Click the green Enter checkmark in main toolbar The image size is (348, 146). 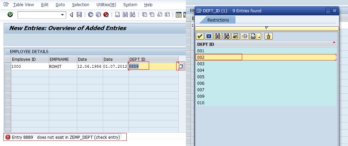tap(10, 15)
